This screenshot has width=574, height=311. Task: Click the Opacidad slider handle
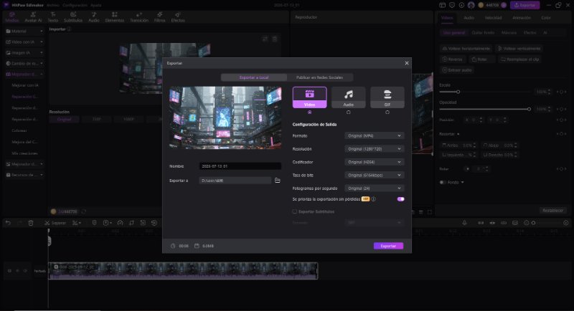click(529, 109)
